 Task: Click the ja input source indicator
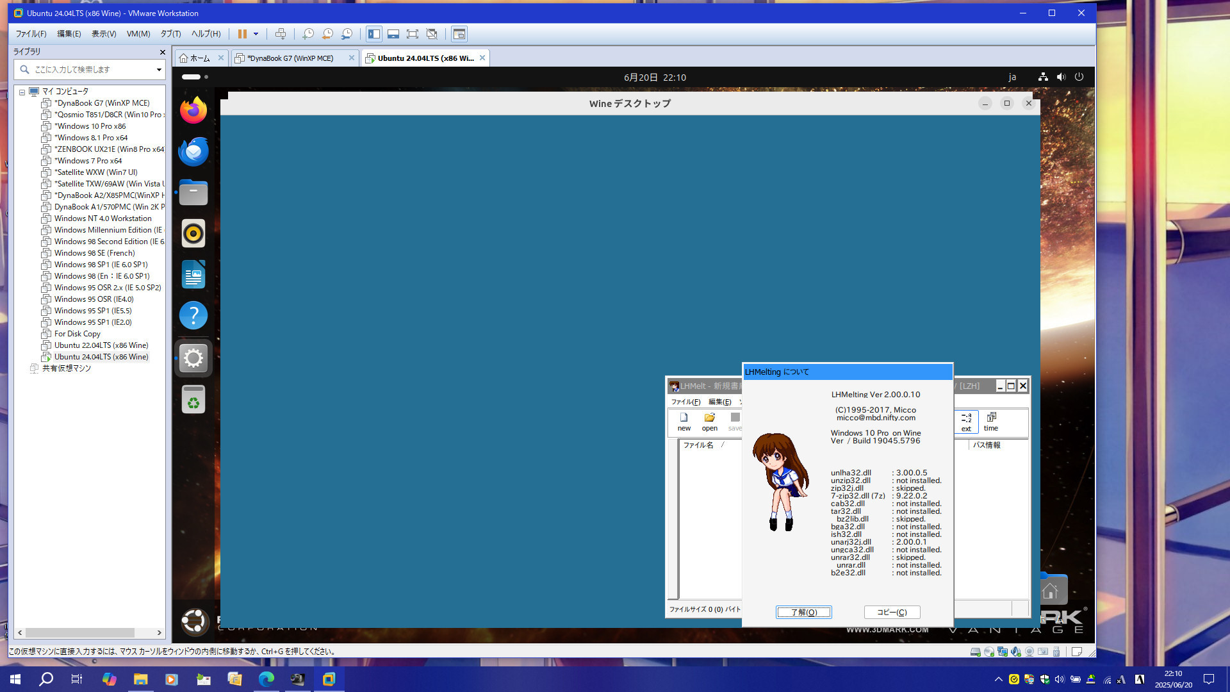pos(1012,77)
